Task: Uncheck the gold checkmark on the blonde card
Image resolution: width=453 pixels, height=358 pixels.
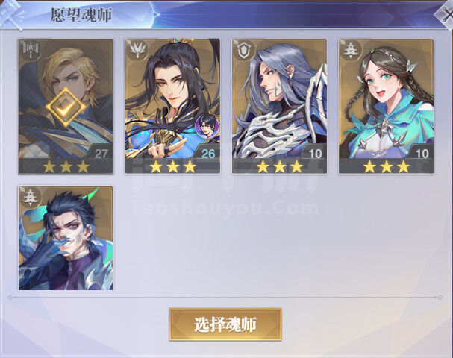Action: point(66,107)
